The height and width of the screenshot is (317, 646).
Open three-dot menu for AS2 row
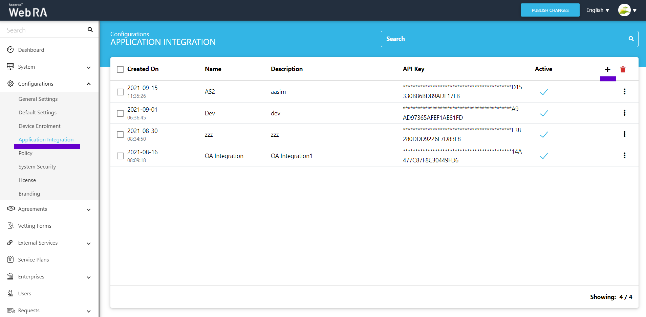click(x=624, y=91)
